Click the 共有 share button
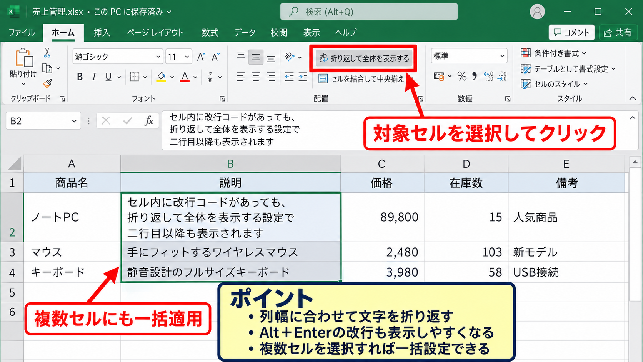The image size is (643, 362). 618,32
